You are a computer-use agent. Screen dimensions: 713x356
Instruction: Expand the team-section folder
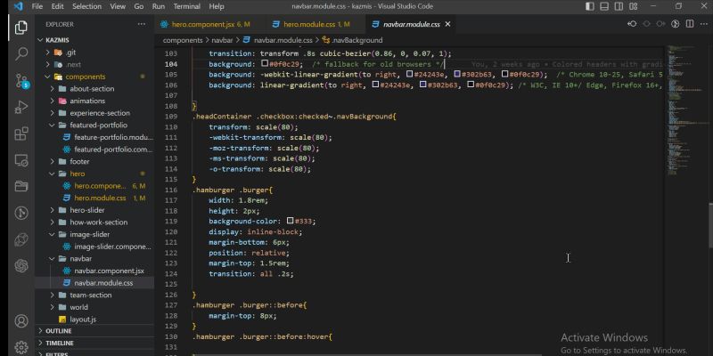pos(94,295)
